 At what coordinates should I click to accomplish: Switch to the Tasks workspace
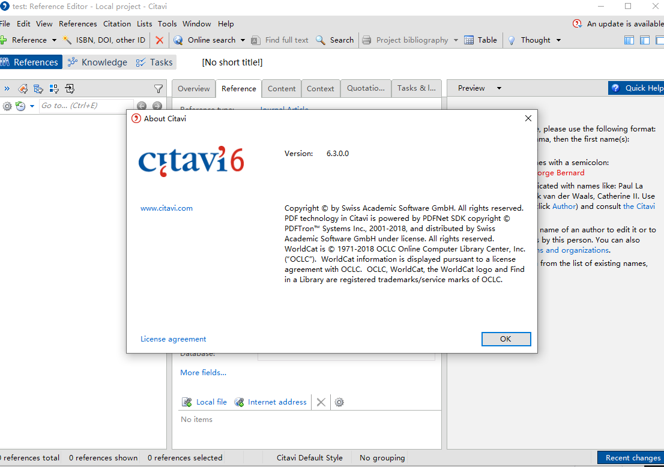coord(154,62)
